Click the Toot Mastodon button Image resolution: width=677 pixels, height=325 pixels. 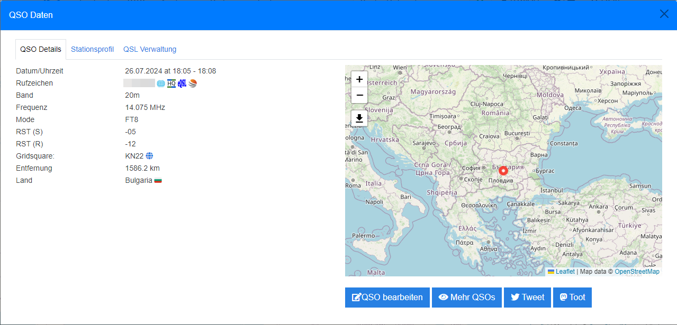coord(572,297)
